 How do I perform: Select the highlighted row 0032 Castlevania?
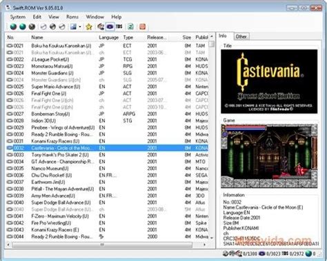coord(107,148)
